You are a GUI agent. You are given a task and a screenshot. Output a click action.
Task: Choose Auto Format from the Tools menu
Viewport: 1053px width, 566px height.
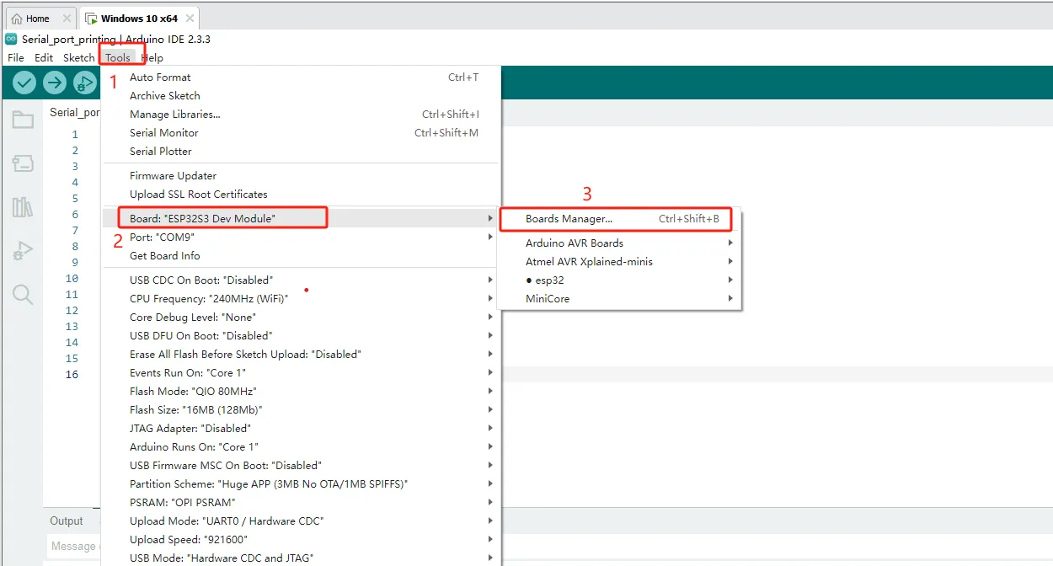301,77
